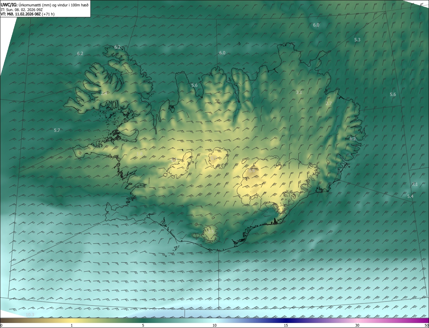This screenshot has width=429, height=328.
Task: Click the 6.2 value off the east coast
Action: click(x=353, y=139)
